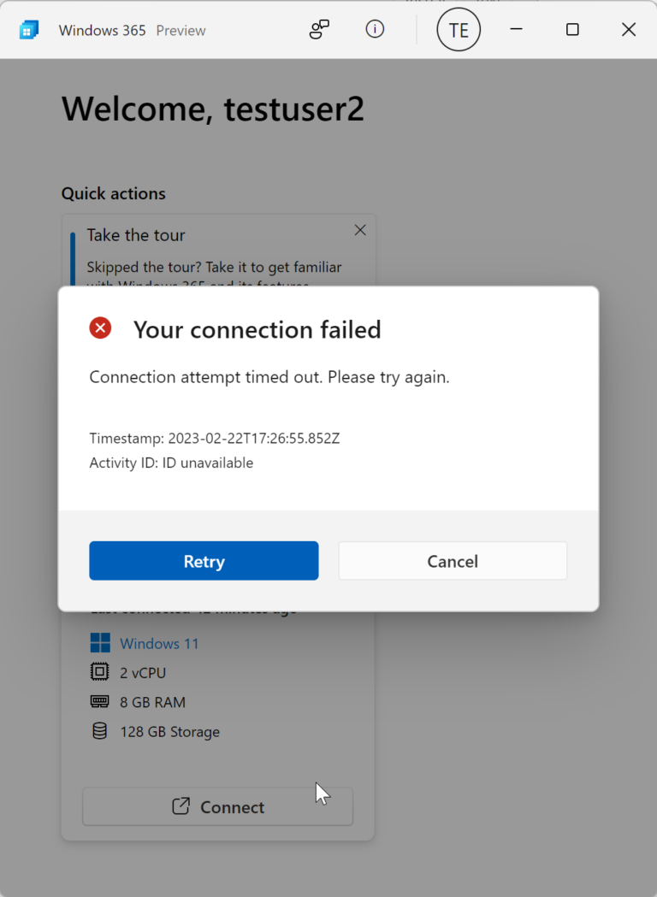Click the red error icon in the dialog
This screenshot has height=897, width=657.
point(100,328)
